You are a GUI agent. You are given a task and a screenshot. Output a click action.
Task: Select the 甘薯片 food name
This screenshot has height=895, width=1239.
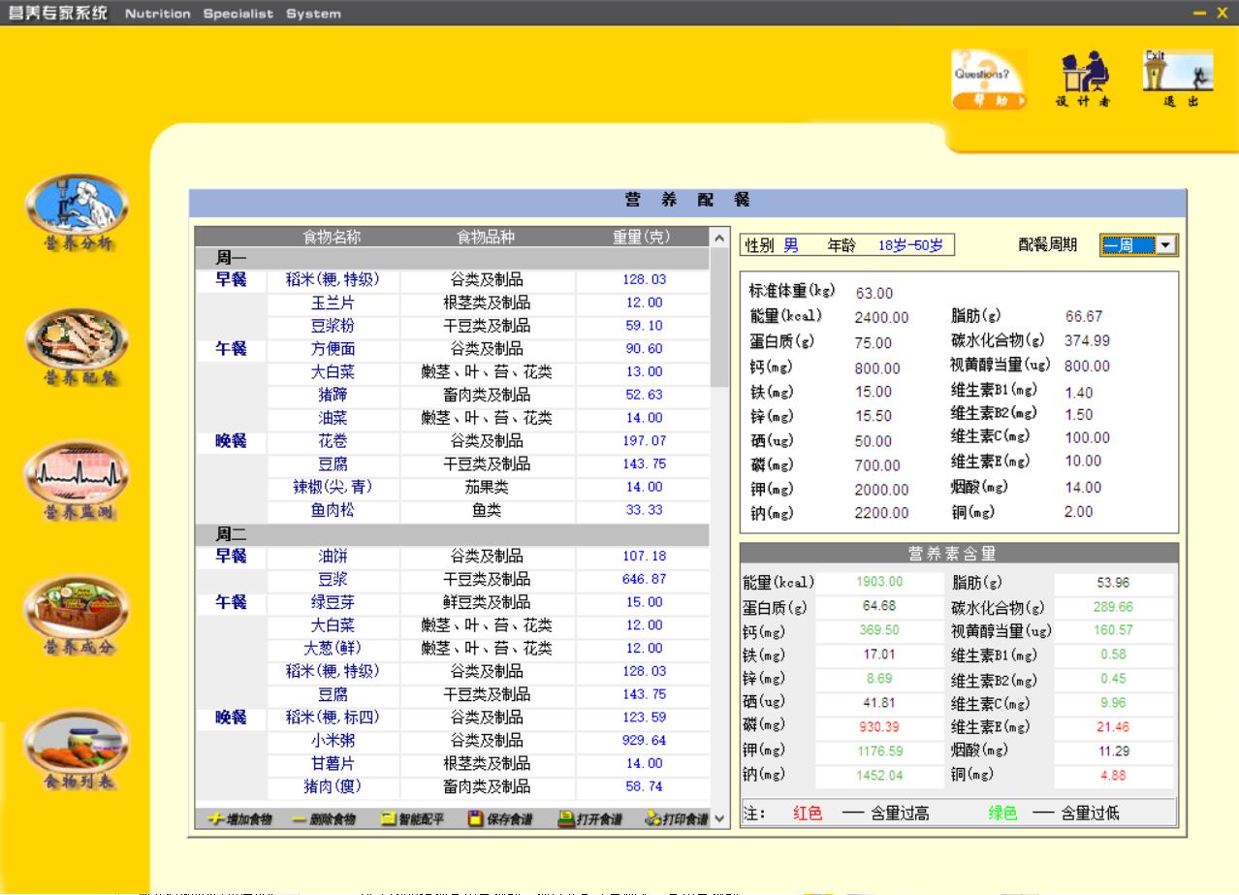pos(332,764)
